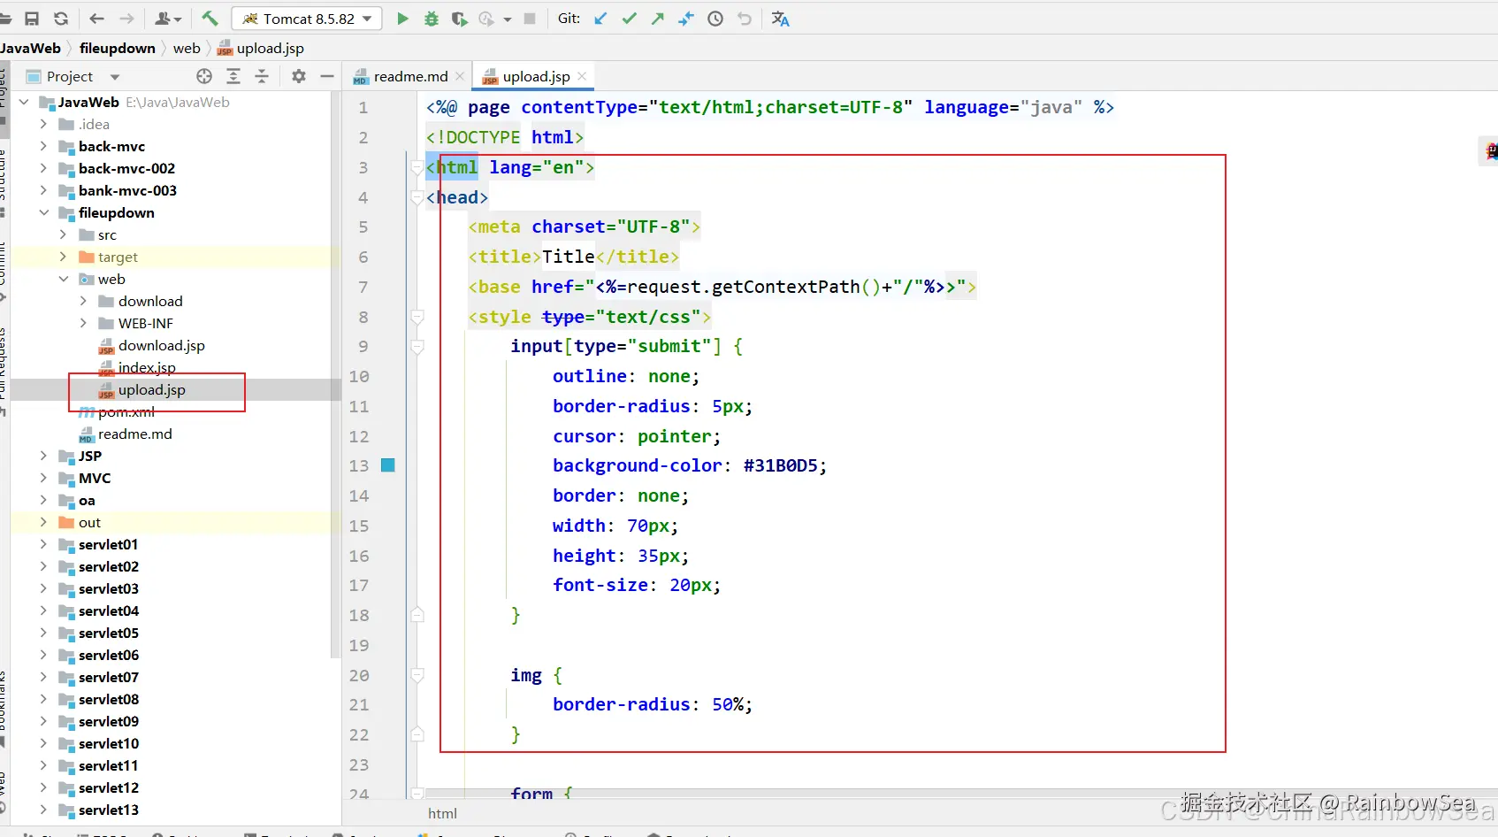The width and height of the screenshot is (1498, 837).
Task: Run the Tomcat 8.5.82 configuration
Action: tap(402, 19)
